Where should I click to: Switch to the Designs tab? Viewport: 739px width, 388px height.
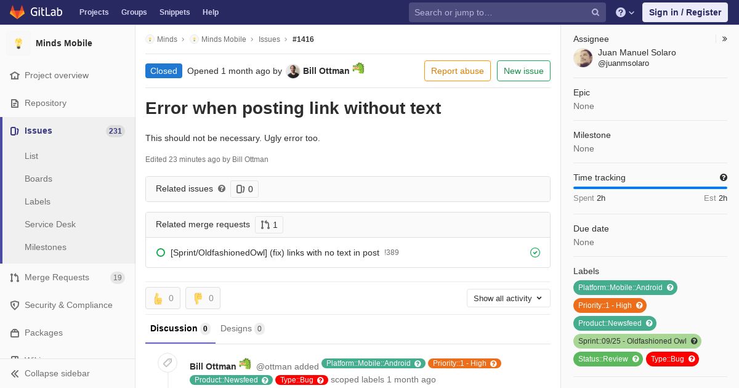click(x=243, y=329)
